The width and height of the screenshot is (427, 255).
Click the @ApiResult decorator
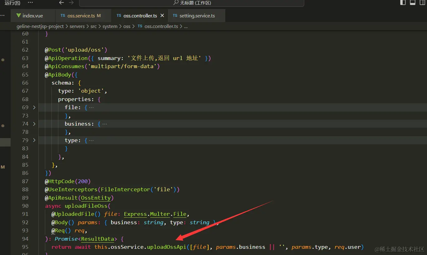click(61, 198)
